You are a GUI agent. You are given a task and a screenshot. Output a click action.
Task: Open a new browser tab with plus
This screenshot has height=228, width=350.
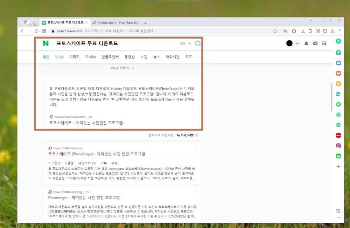[x=145, y=23]
